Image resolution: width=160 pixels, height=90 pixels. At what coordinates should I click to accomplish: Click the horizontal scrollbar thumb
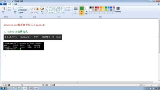77,82
